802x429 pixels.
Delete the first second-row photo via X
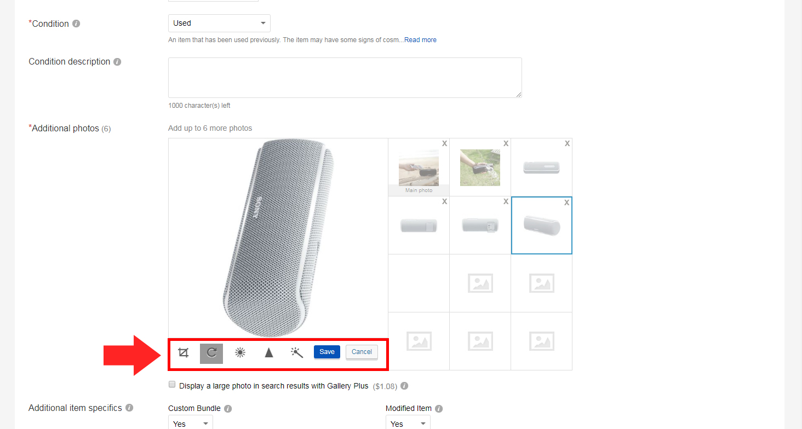click(444, 201)
